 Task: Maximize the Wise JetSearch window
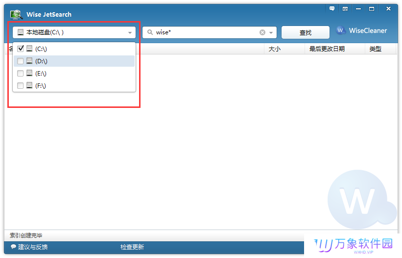point(372,9)
